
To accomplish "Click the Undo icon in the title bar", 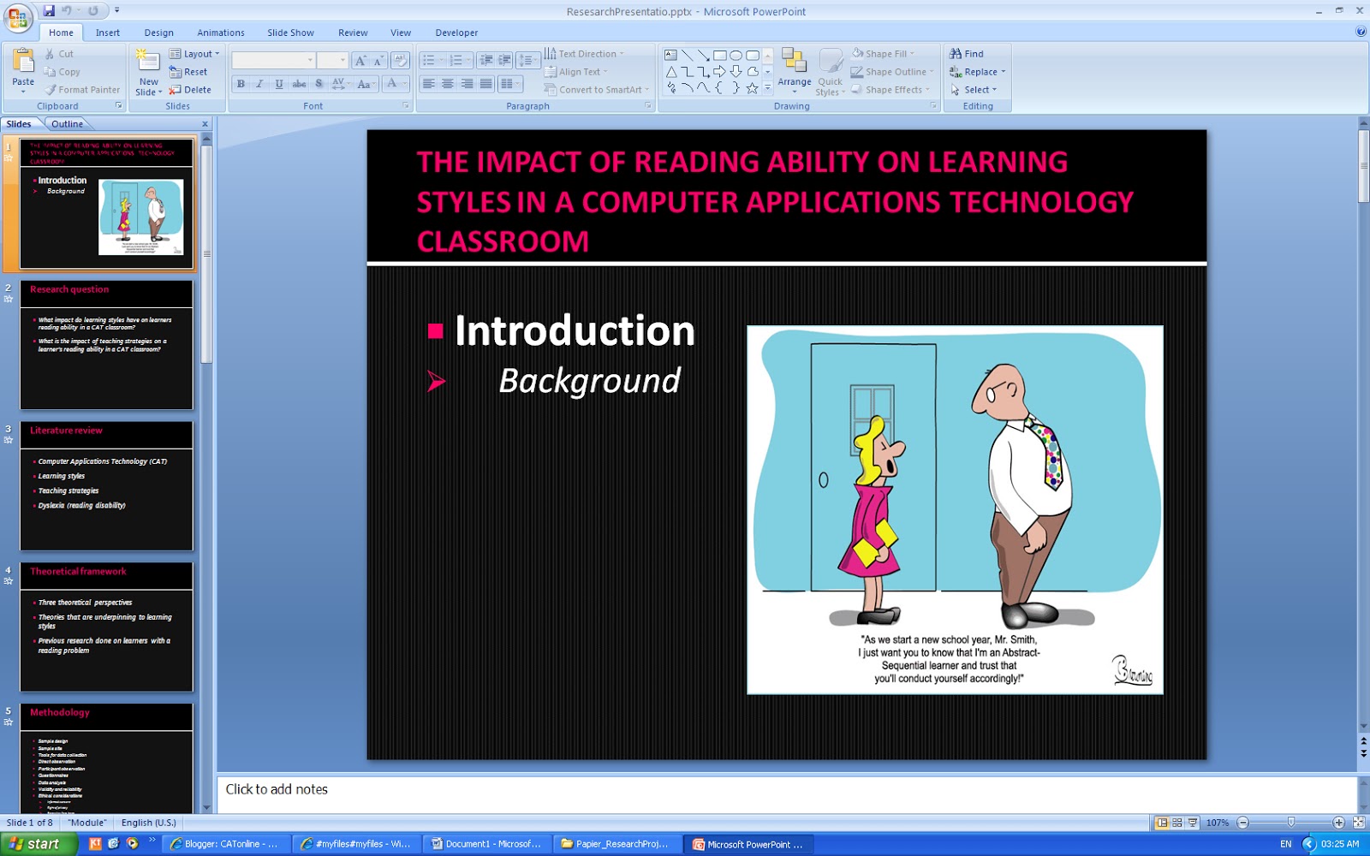I will pos(66,11).
